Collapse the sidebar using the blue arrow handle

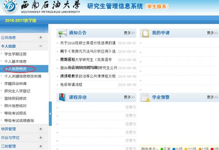50,114
